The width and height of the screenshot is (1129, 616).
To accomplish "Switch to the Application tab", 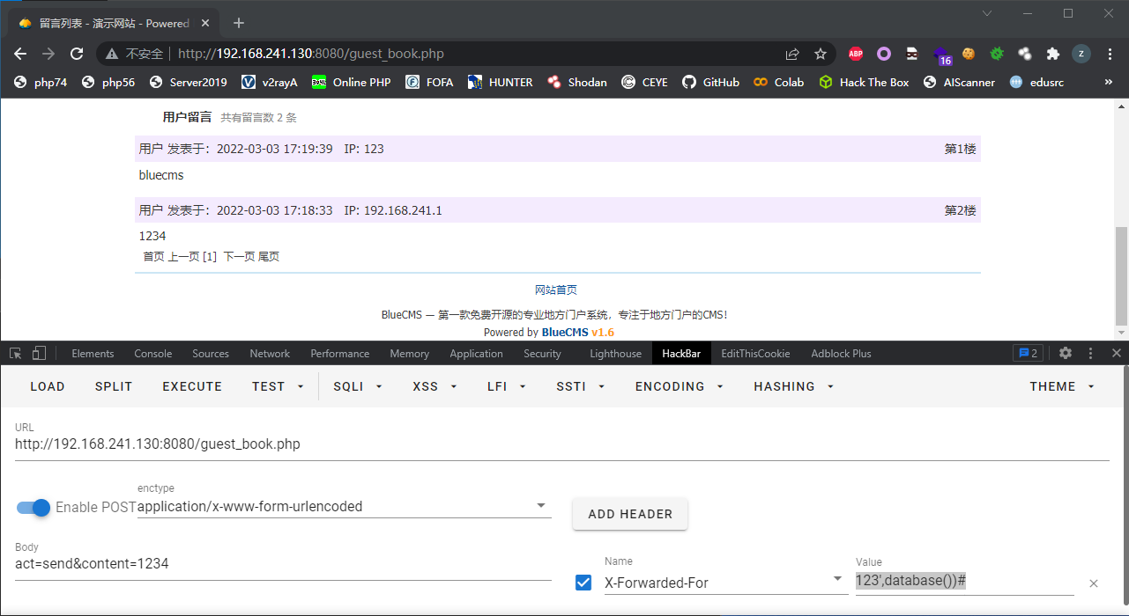I will click(x=476, y=353).
